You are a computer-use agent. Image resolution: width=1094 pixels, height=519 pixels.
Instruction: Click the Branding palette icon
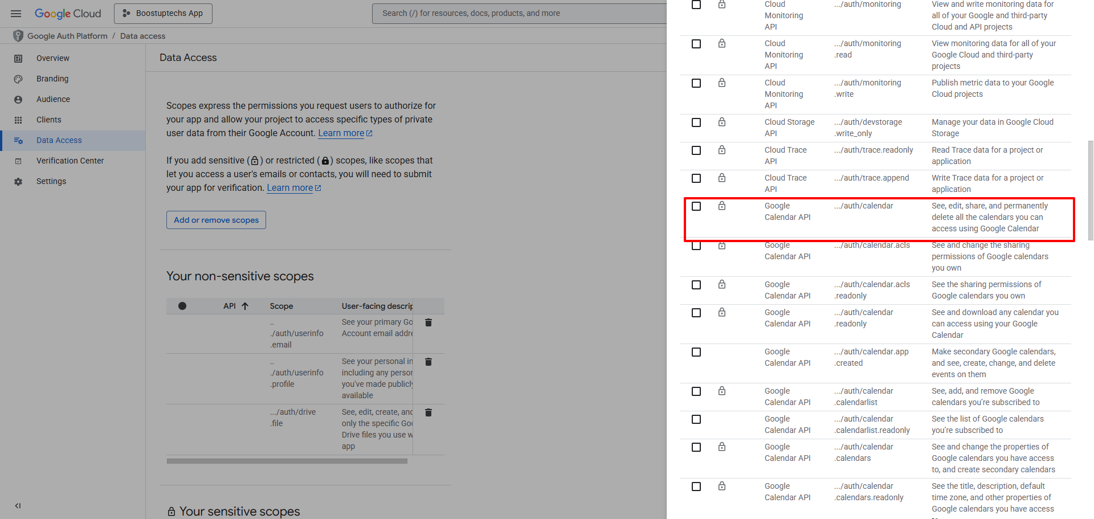pos(18,79)
